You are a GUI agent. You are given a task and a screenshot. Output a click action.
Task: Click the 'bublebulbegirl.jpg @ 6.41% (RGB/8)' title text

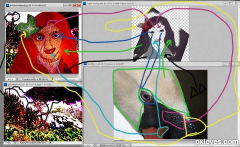coord(28,6)
